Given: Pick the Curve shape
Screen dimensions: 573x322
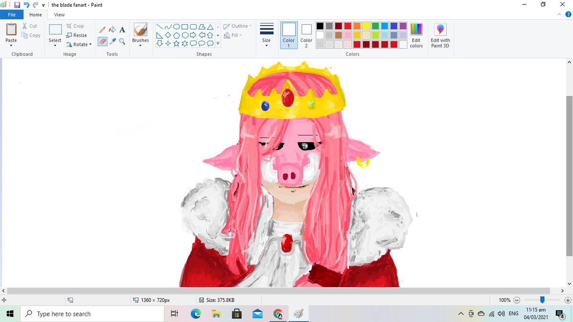Looking at the screenshot, I should point(168,27).
